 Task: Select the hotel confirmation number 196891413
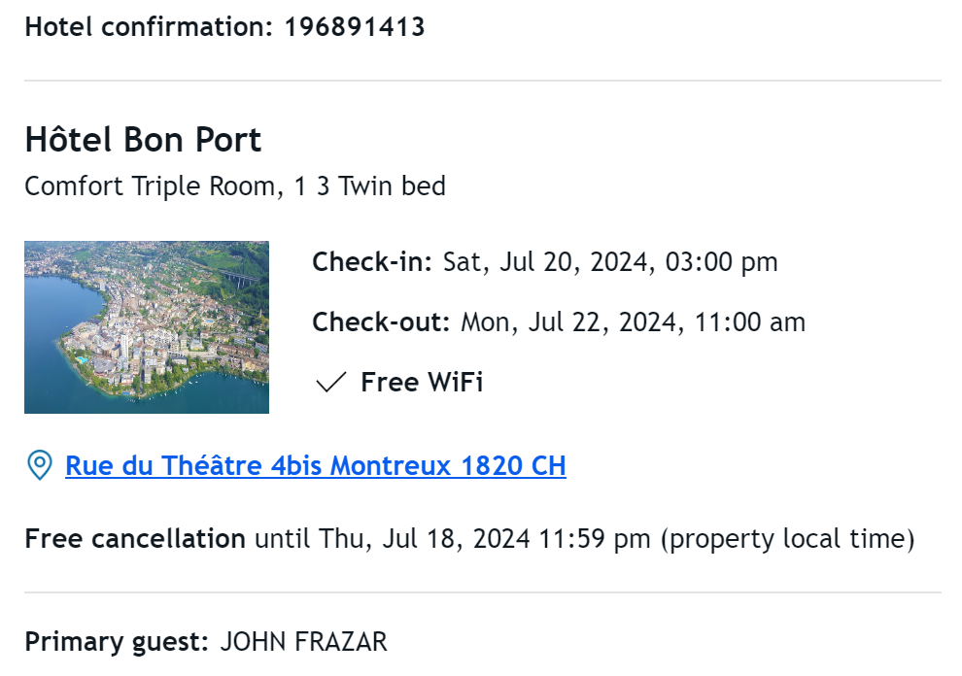[x=355, y=27]
